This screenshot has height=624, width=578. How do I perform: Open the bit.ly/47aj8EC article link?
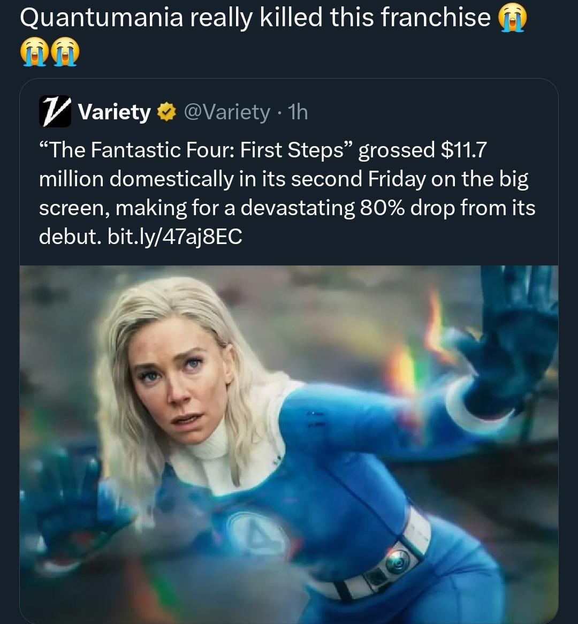(175, 237)
